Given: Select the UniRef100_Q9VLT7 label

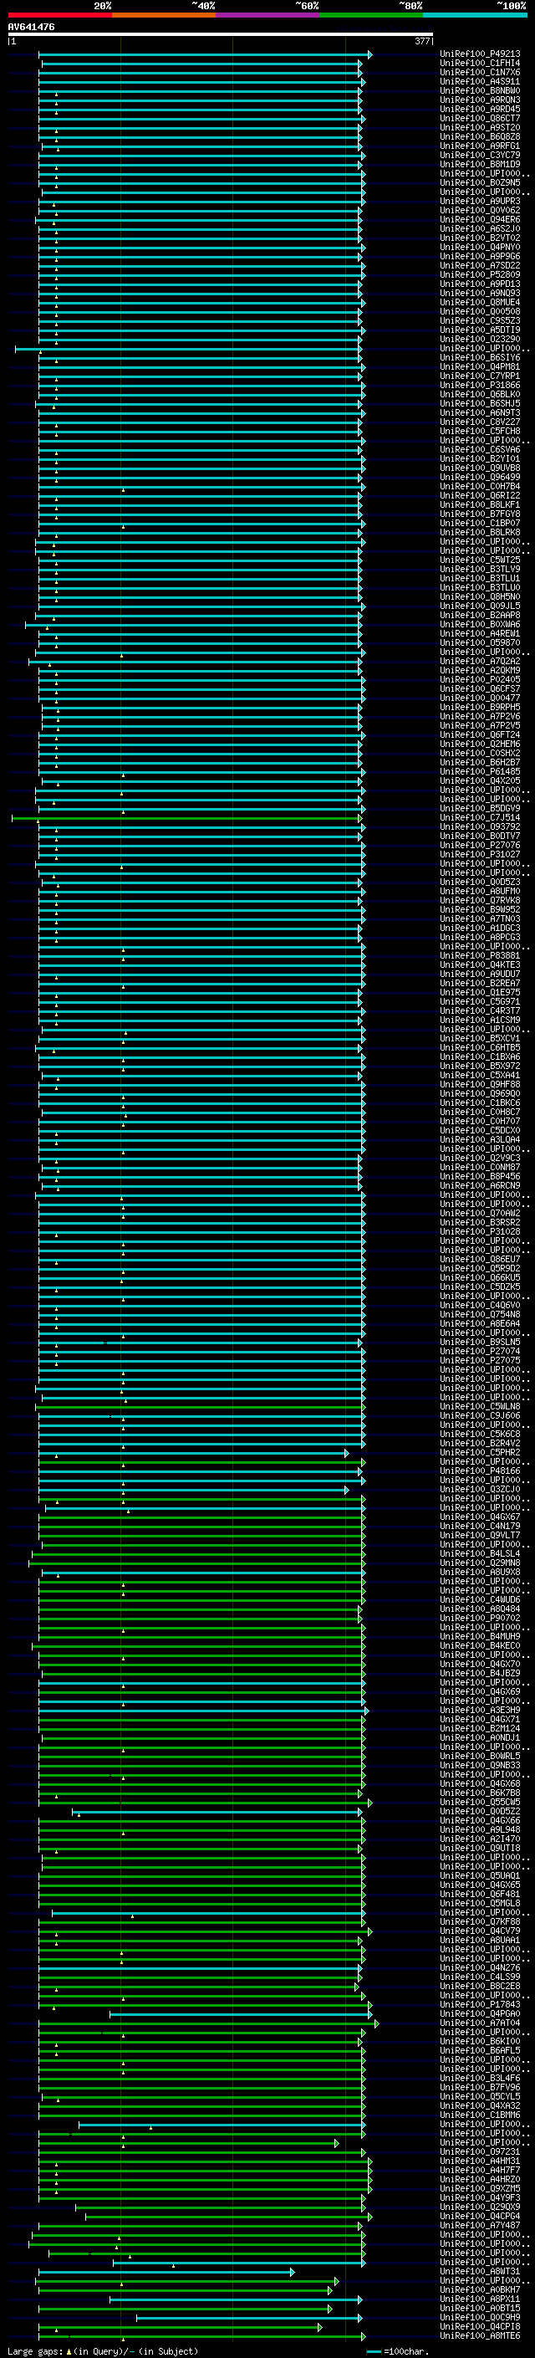Looking at the screenshot, I should pos(480,1535).
